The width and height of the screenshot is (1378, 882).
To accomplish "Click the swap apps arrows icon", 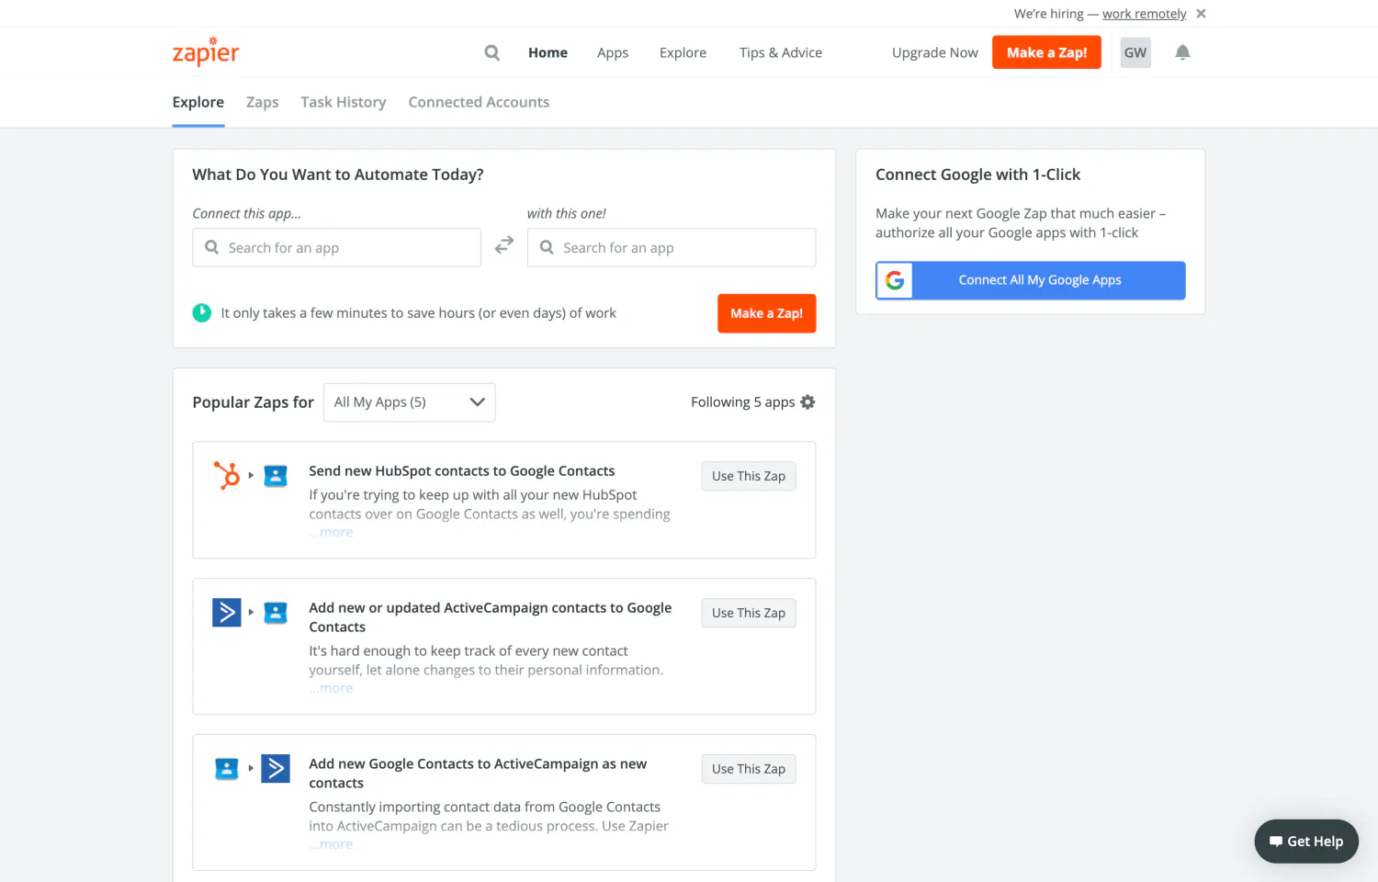I will click(504, 245).
